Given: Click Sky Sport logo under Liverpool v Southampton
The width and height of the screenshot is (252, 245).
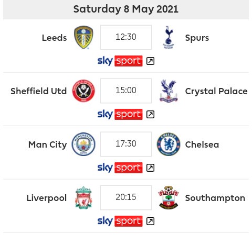Looking at the screenshot, I should coord(120,221).
